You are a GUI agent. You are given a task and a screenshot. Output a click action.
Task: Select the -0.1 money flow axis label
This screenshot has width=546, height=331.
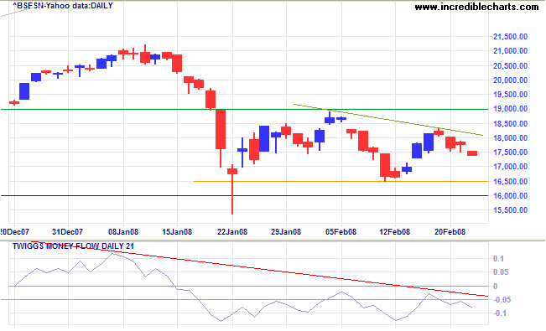click(x=499, y=313)
